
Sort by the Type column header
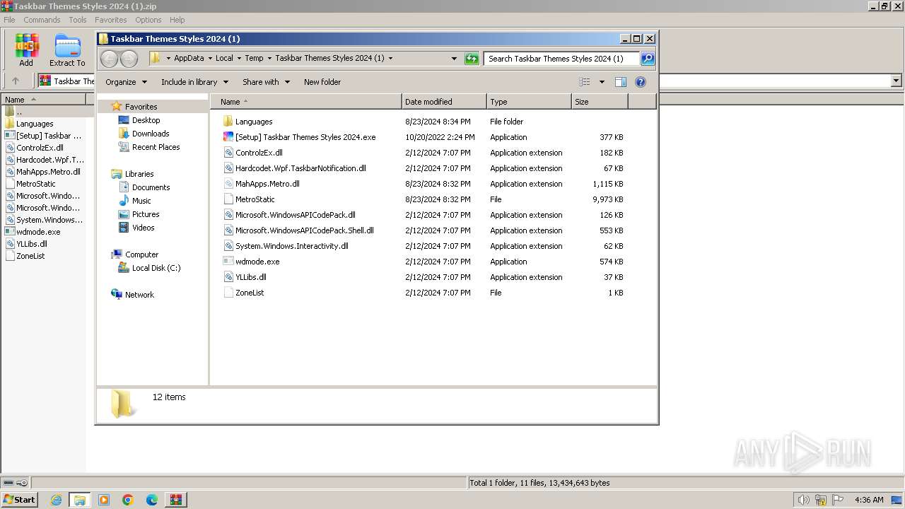(x=529, y=102)
